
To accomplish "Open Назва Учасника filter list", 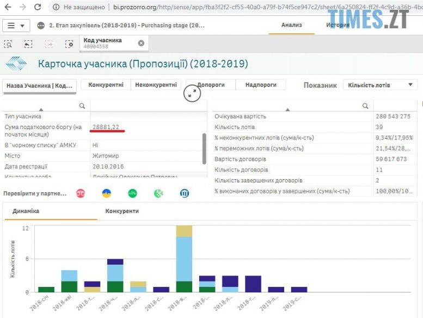I will coord(39,86).
